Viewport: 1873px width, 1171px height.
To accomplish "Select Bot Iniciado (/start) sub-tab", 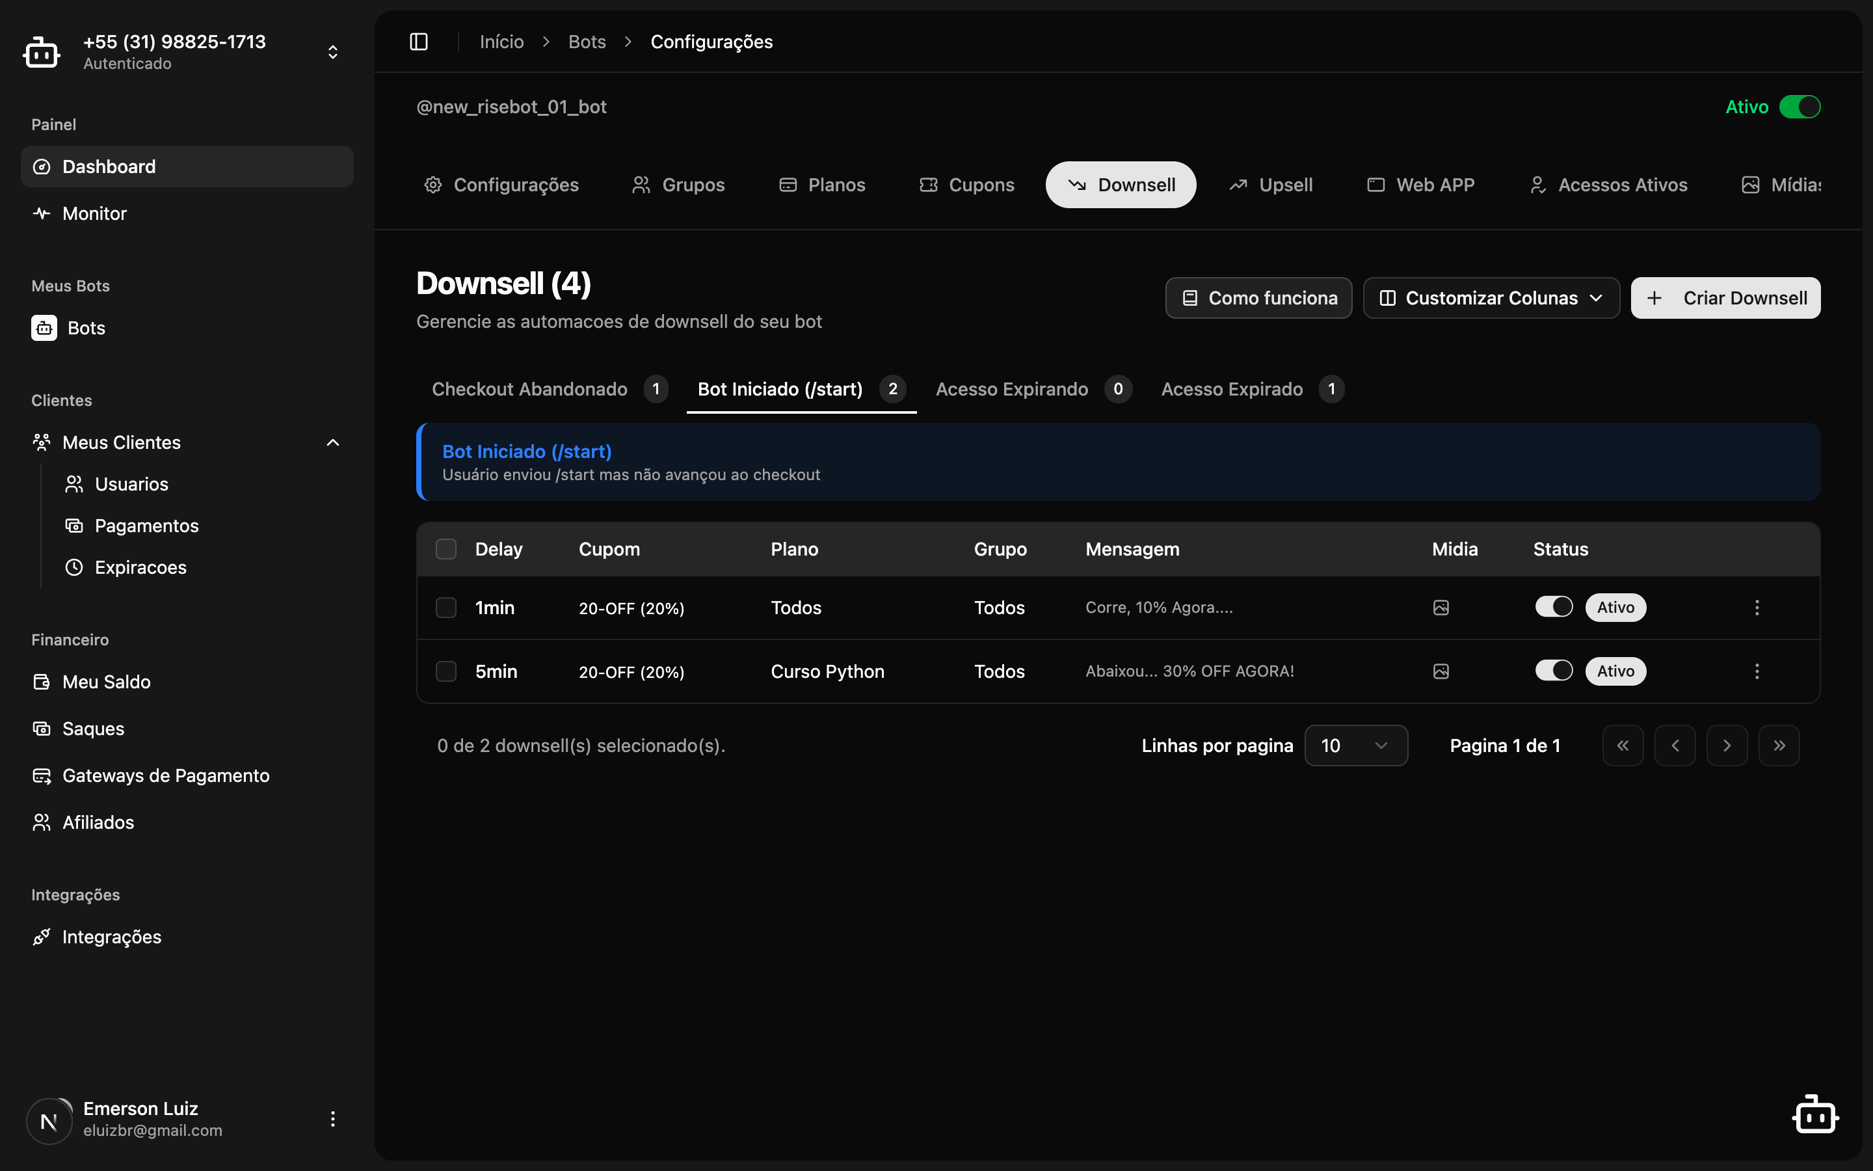I will (x=802, y=390).
